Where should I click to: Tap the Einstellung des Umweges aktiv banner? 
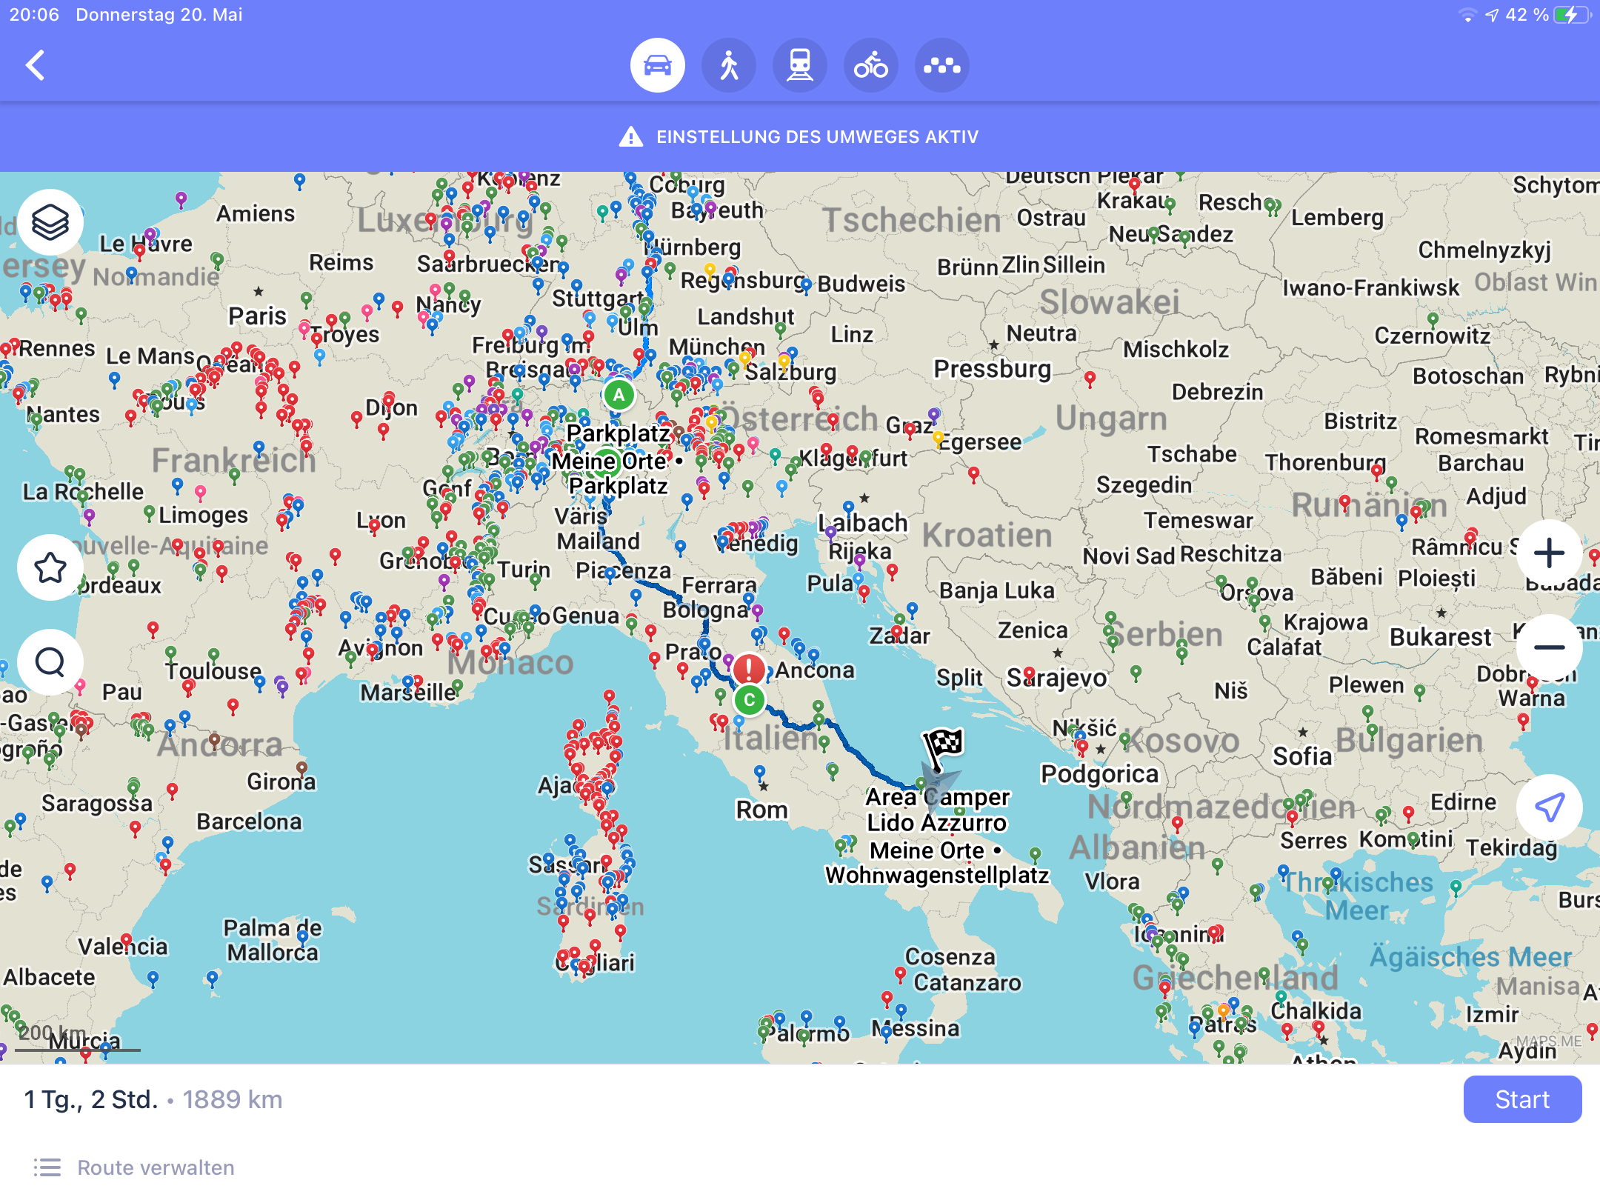pos(800,136)
